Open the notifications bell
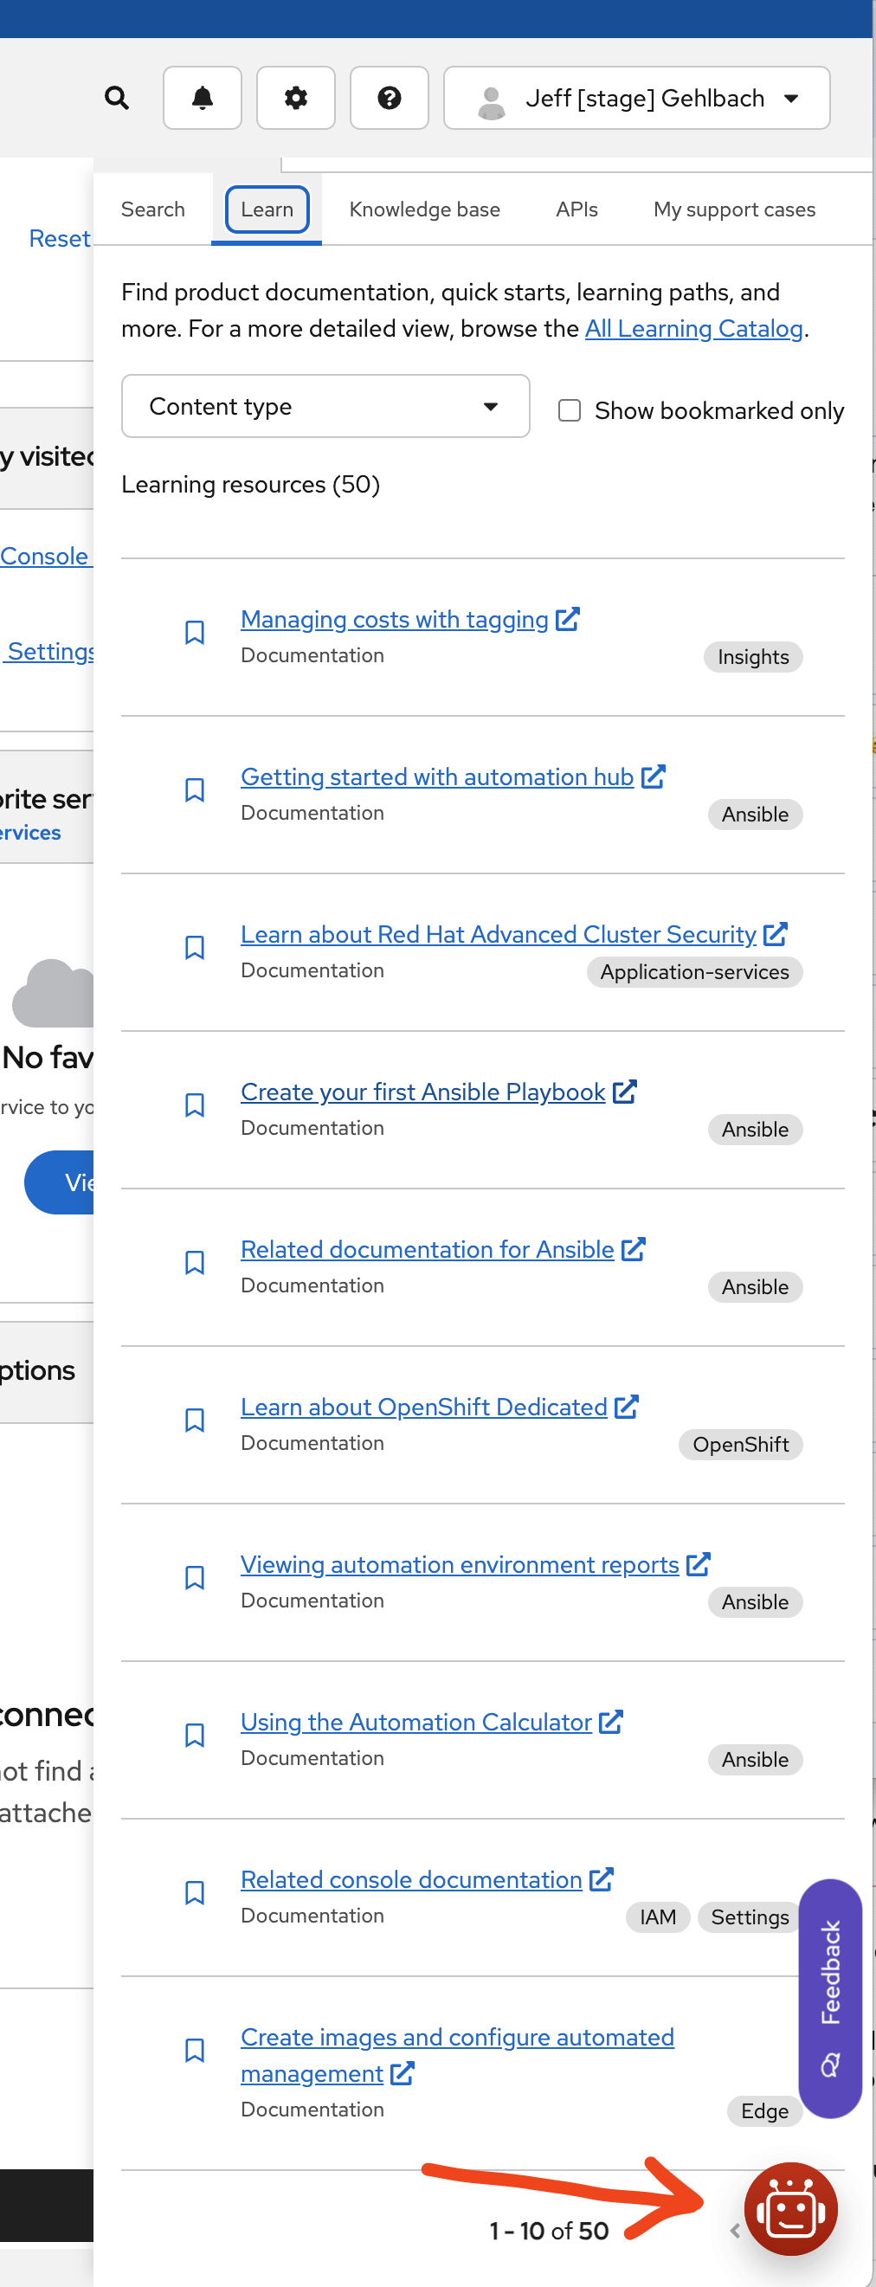Screen dimensions: 876x2287 tap(203, 98)
